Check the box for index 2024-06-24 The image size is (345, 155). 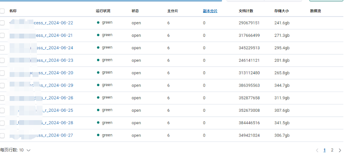pos(2,48)
